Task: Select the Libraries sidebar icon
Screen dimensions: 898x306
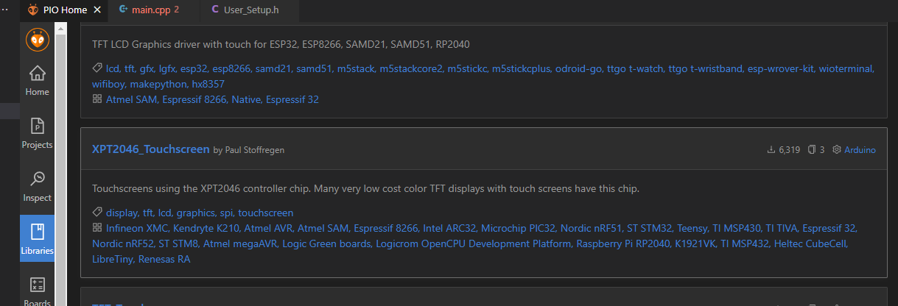Action: [37, 239]
